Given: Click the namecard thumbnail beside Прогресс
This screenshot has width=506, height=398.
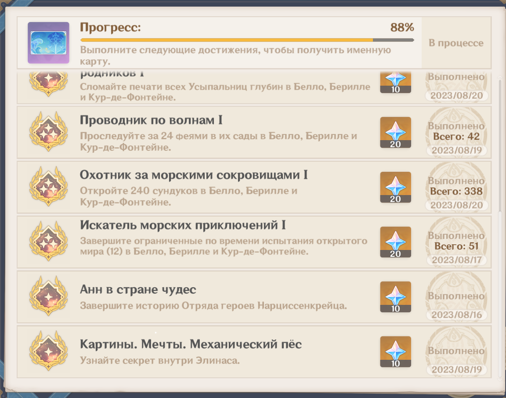Looking at the screenshot, I should pyautogui.click(x=48, y=43).
